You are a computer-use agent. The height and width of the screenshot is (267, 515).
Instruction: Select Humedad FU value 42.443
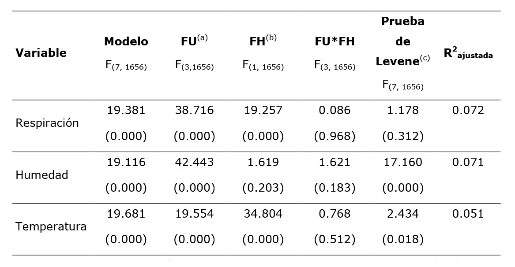[194, 162]
